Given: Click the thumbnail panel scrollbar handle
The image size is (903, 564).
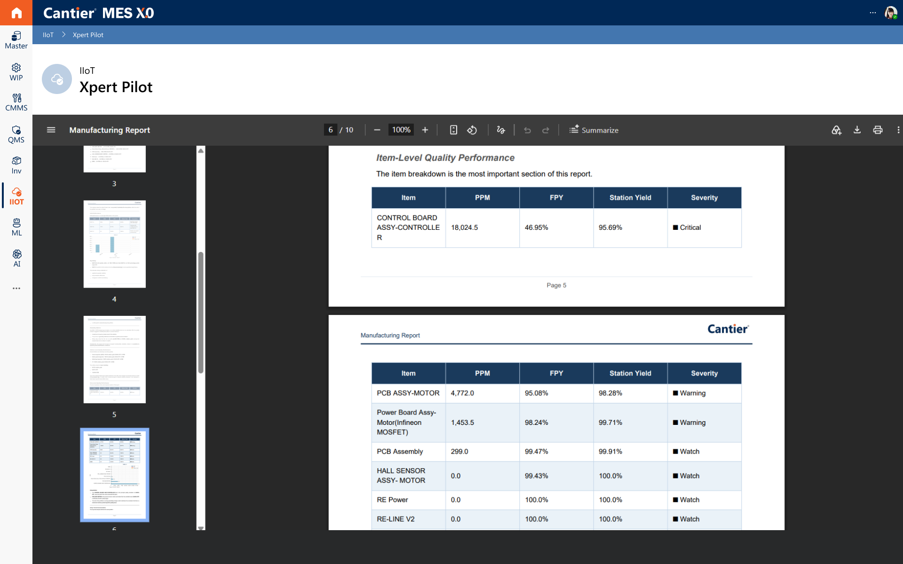Looking at the screenshot, I should [x=201, y=313].
